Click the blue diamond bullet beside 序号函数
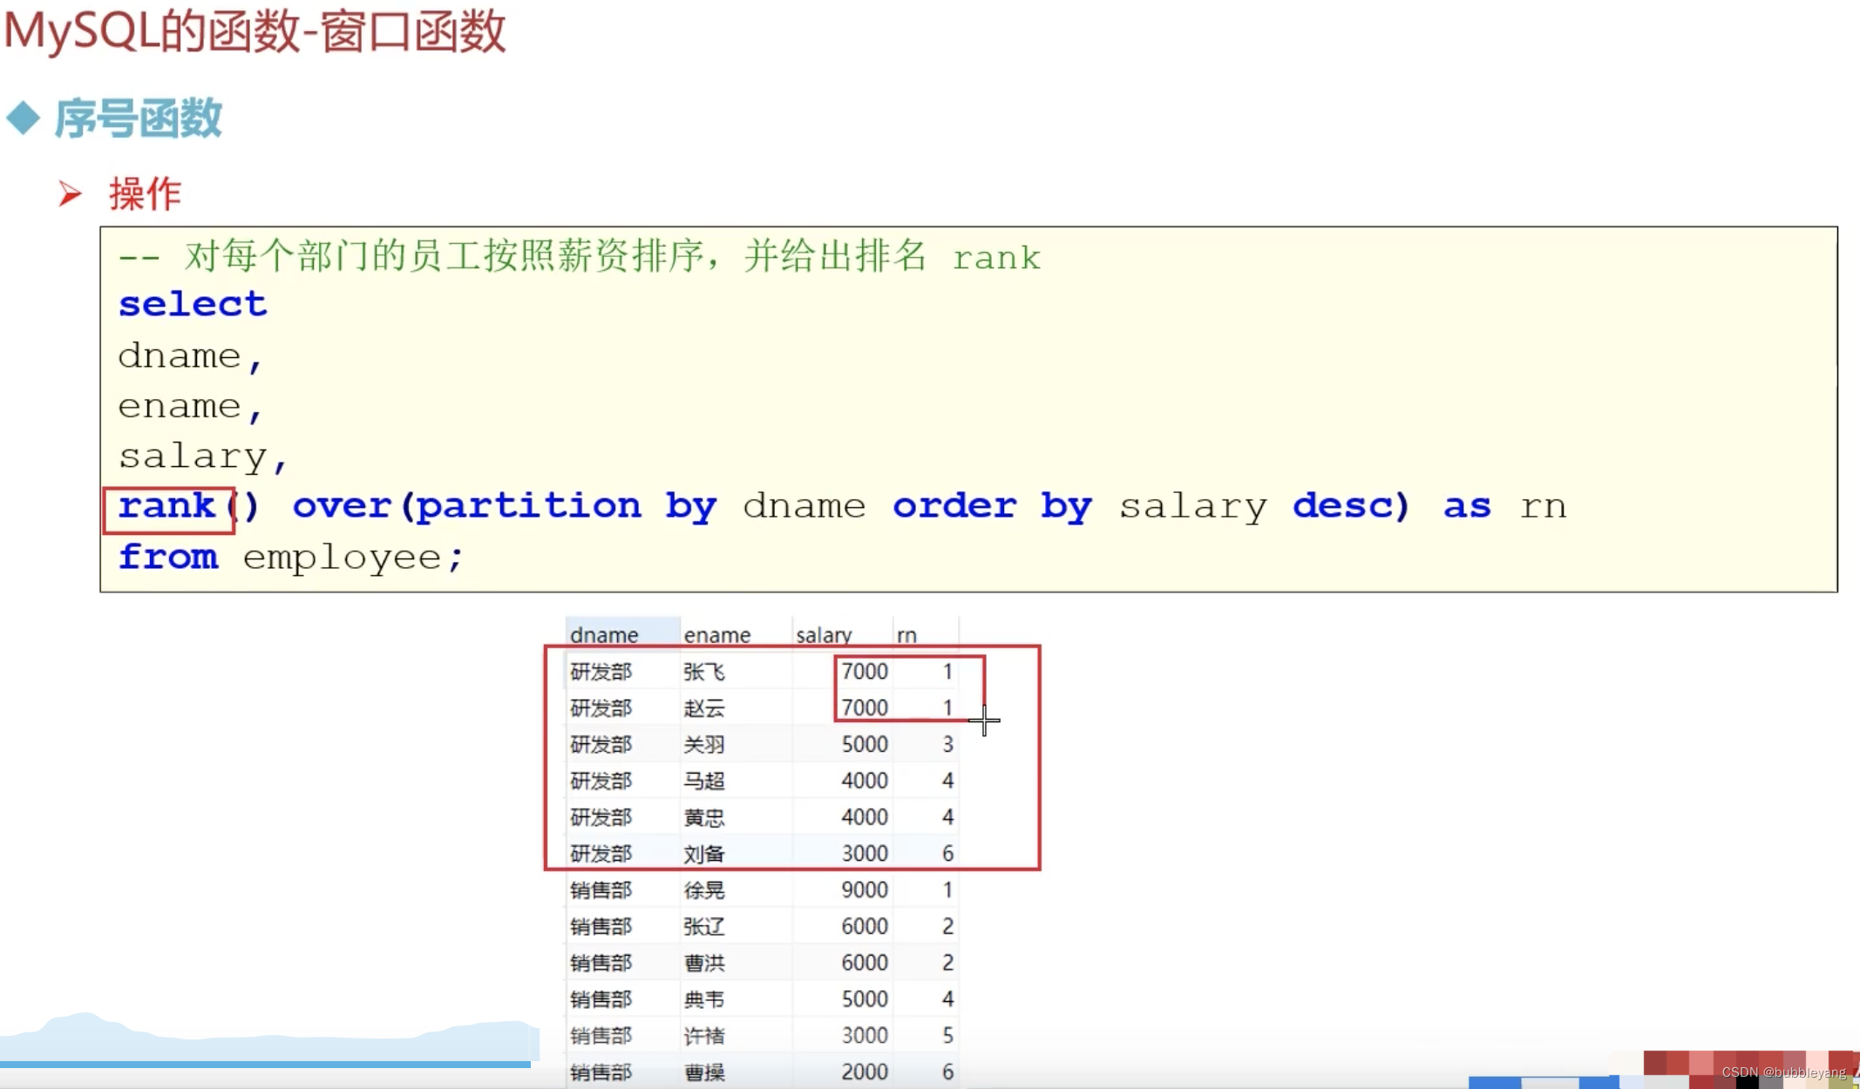 [x=24, y=118]
